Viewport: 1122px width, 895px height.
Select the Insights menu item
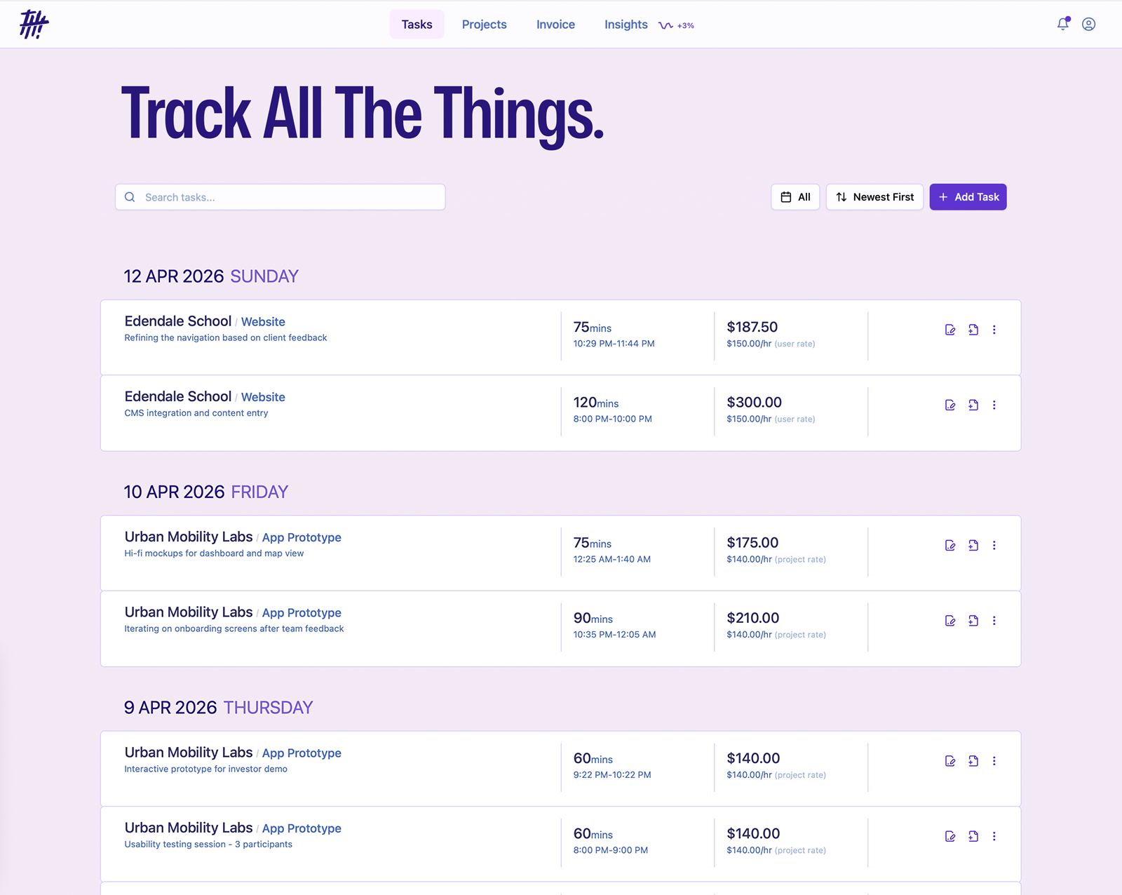click(626, 24)
